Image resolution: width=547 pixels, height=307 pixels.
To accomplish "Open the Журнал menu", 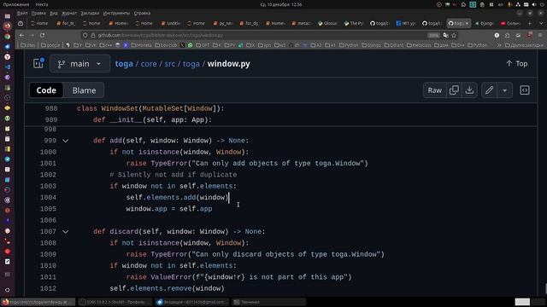I will [69, 14].
